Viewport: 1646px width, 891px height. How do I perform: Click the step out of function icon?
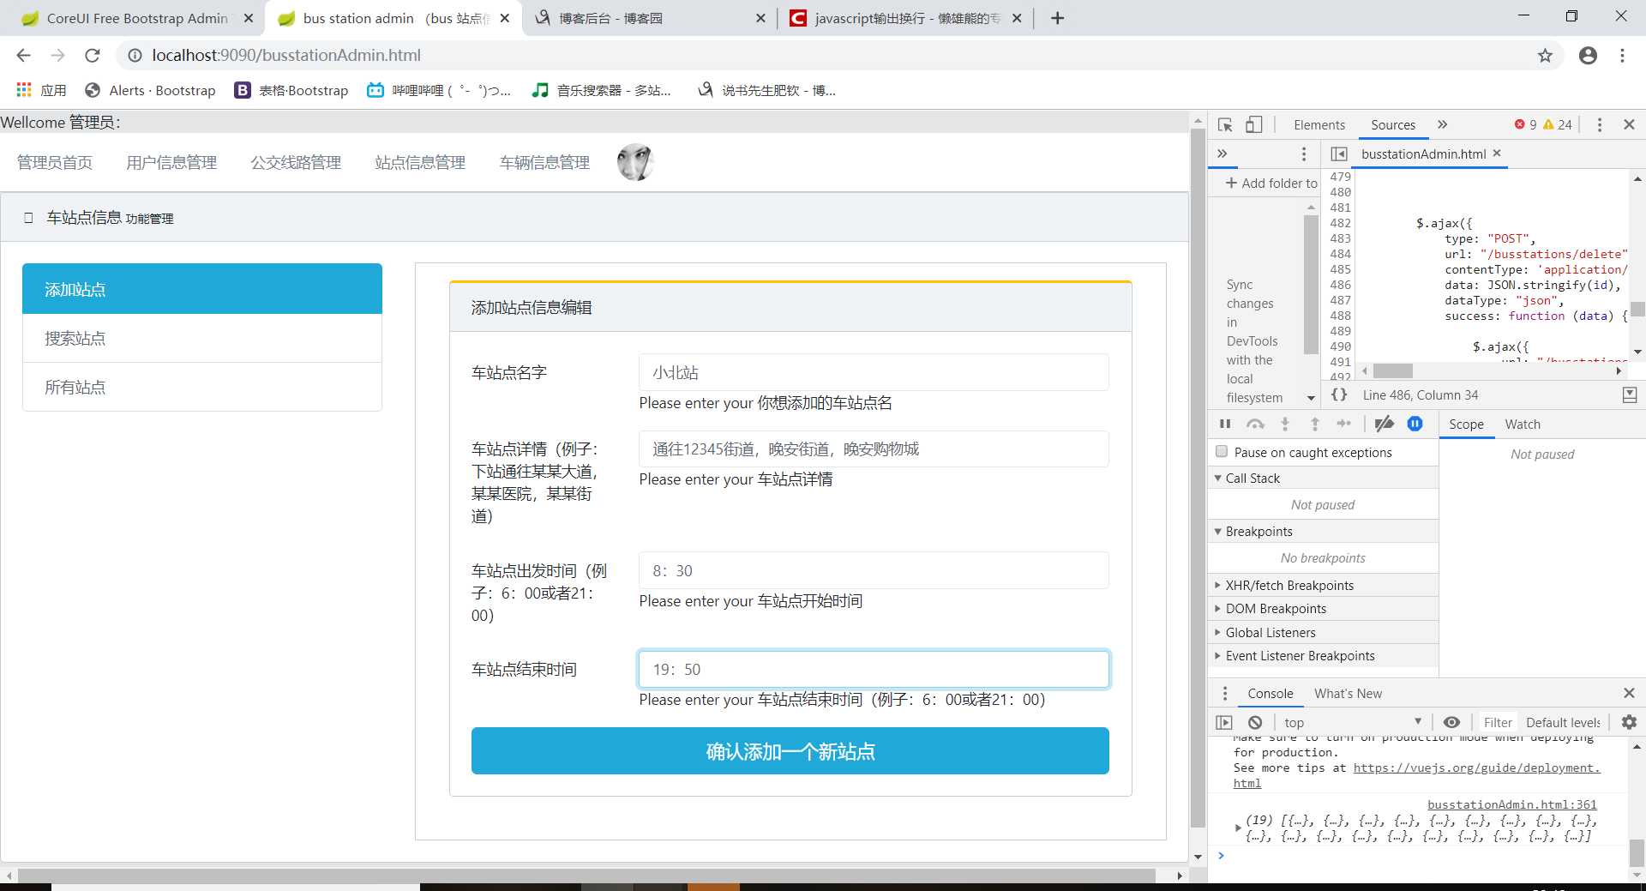1314,424
